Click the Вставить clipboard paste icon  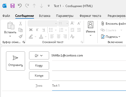coord(11,25)
